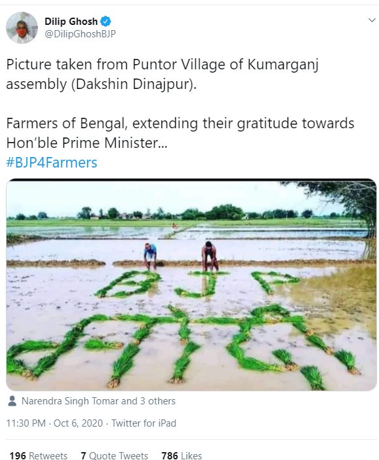Image resolution: width=379 pixels, height=460 pixels.
Task: Open Dilip Ghosh's profile avatar
Action: [x=22, y=27]
